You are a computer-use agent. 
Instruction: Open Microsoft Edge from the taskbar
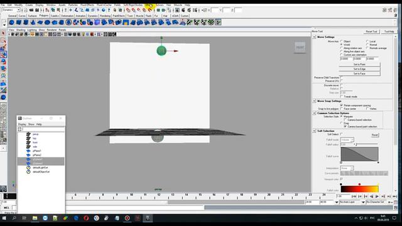[76, 218]
